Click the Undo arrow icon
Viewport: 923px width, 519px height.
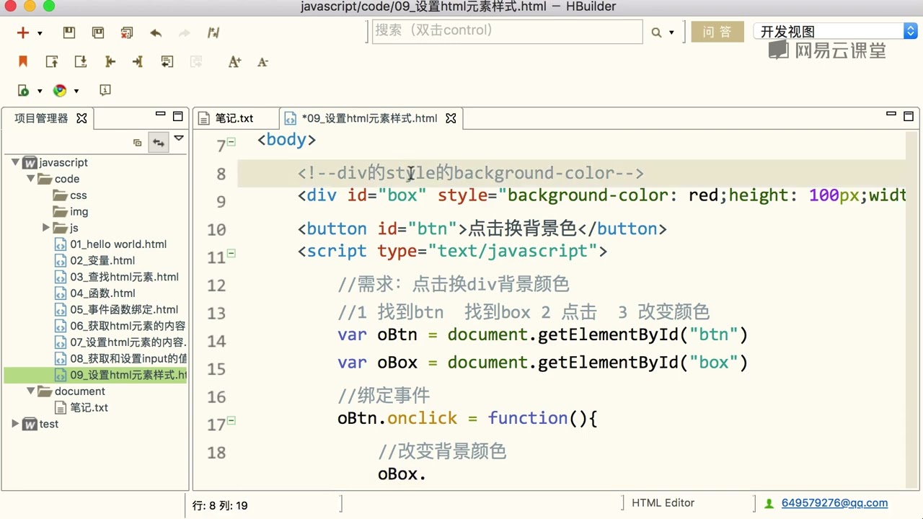point(156,32)
